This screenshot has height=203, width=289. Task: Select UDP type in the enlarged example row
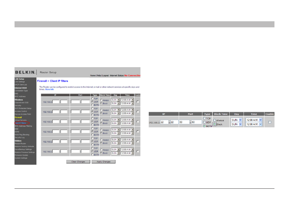point(204,122)
